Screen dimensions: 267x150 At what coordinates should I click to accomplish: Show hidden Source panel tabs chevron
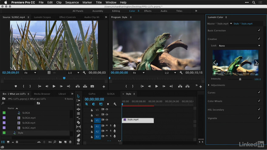tap(106, 17)
